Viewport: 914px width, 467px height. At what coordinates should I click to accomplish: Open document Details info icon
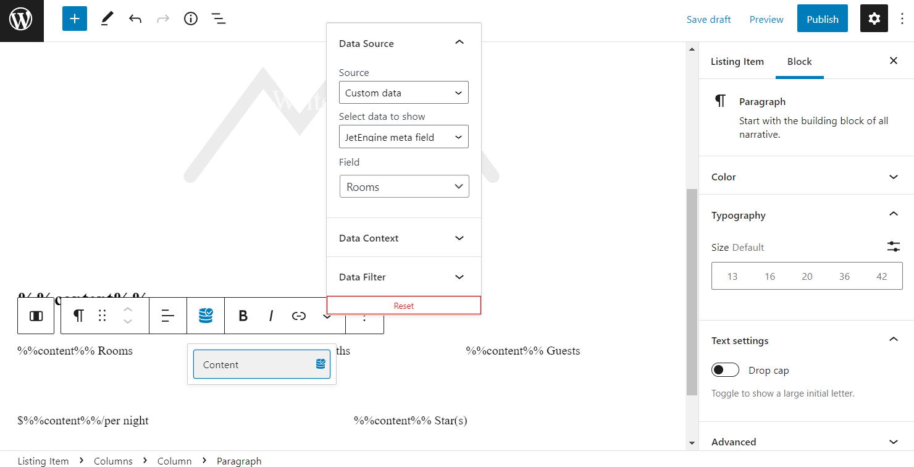click(191, 19)
